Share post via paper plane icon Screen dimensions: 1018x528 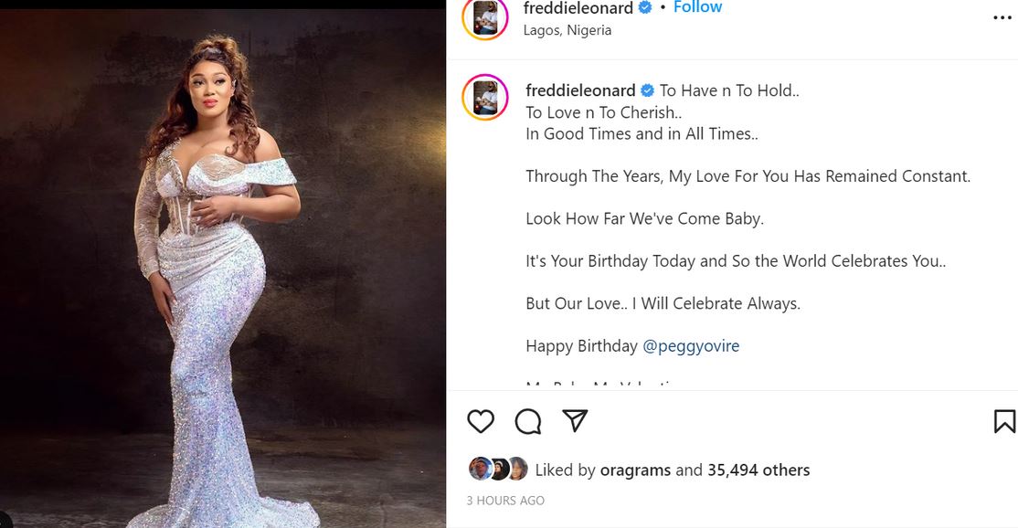[x=575, y=420]
